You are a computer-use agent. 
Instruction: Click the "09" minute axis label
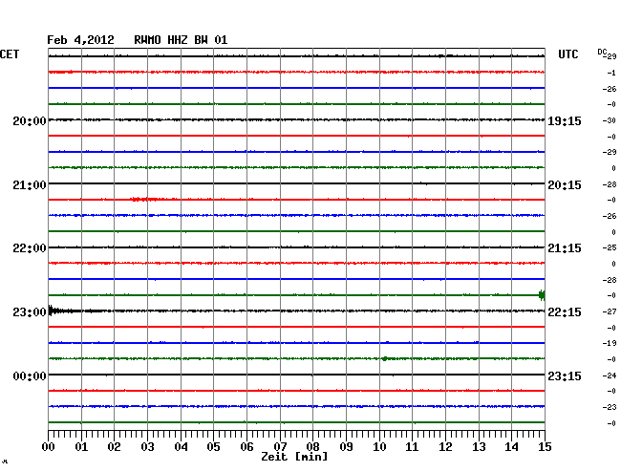pos(346,447)
